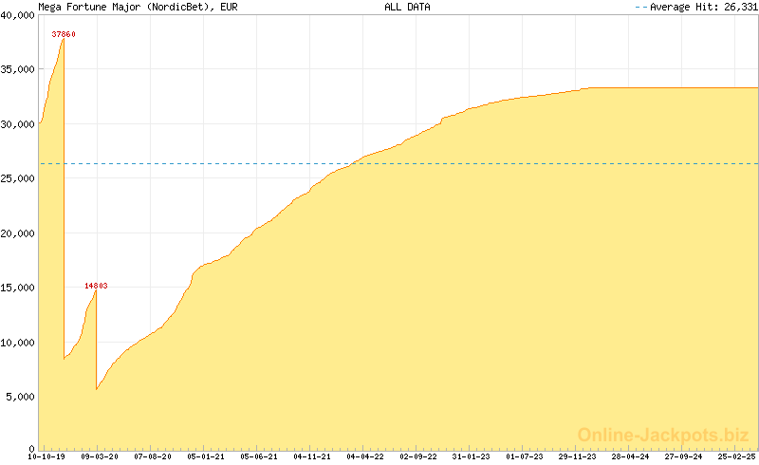Click the 07-08-20 date tick label
This screenshot has height=465, width=759.
pyautogui.click(x=153, y=456)
